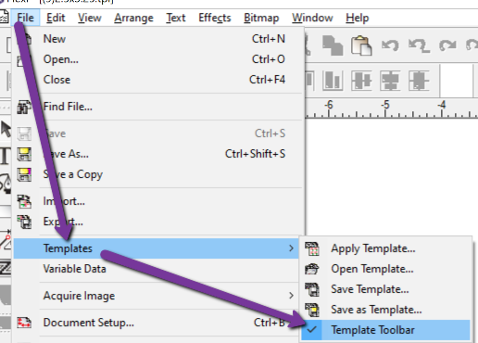
Task: Click the Undo arrow in the toolbar
Action: [x=390, y=45]
